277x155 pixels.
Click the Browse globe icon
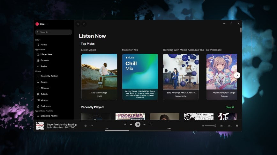[38, 60]
